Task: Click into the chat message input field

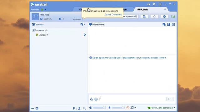Action: point(132,99)
